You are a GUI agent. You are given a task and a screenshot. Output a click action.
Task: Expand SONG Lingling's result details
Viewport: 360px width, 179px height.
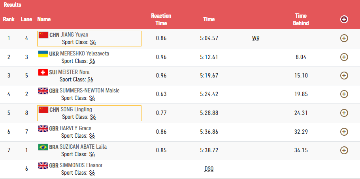point(344,113)
